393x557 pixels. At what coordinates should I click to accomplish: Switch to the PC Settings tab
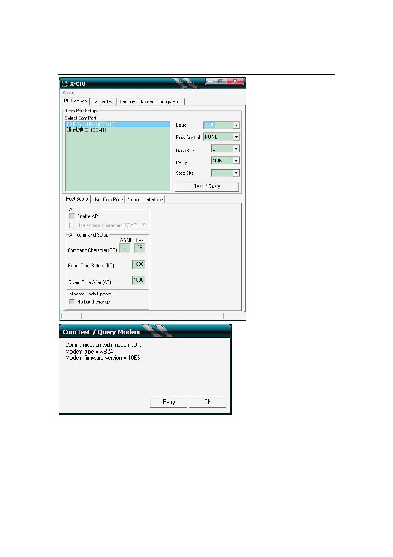(75, 101)
